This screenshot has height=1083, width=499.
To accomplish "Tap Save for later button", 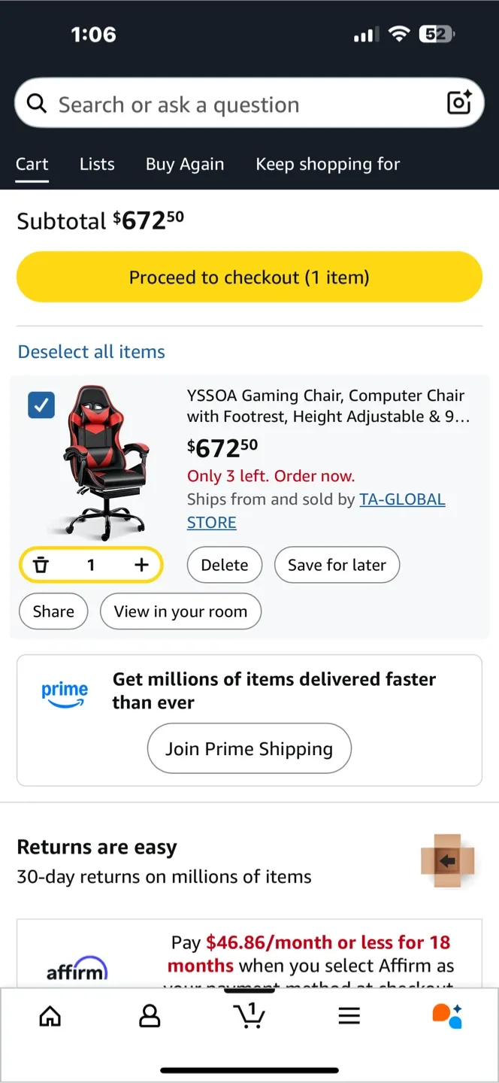I will 337,565.
